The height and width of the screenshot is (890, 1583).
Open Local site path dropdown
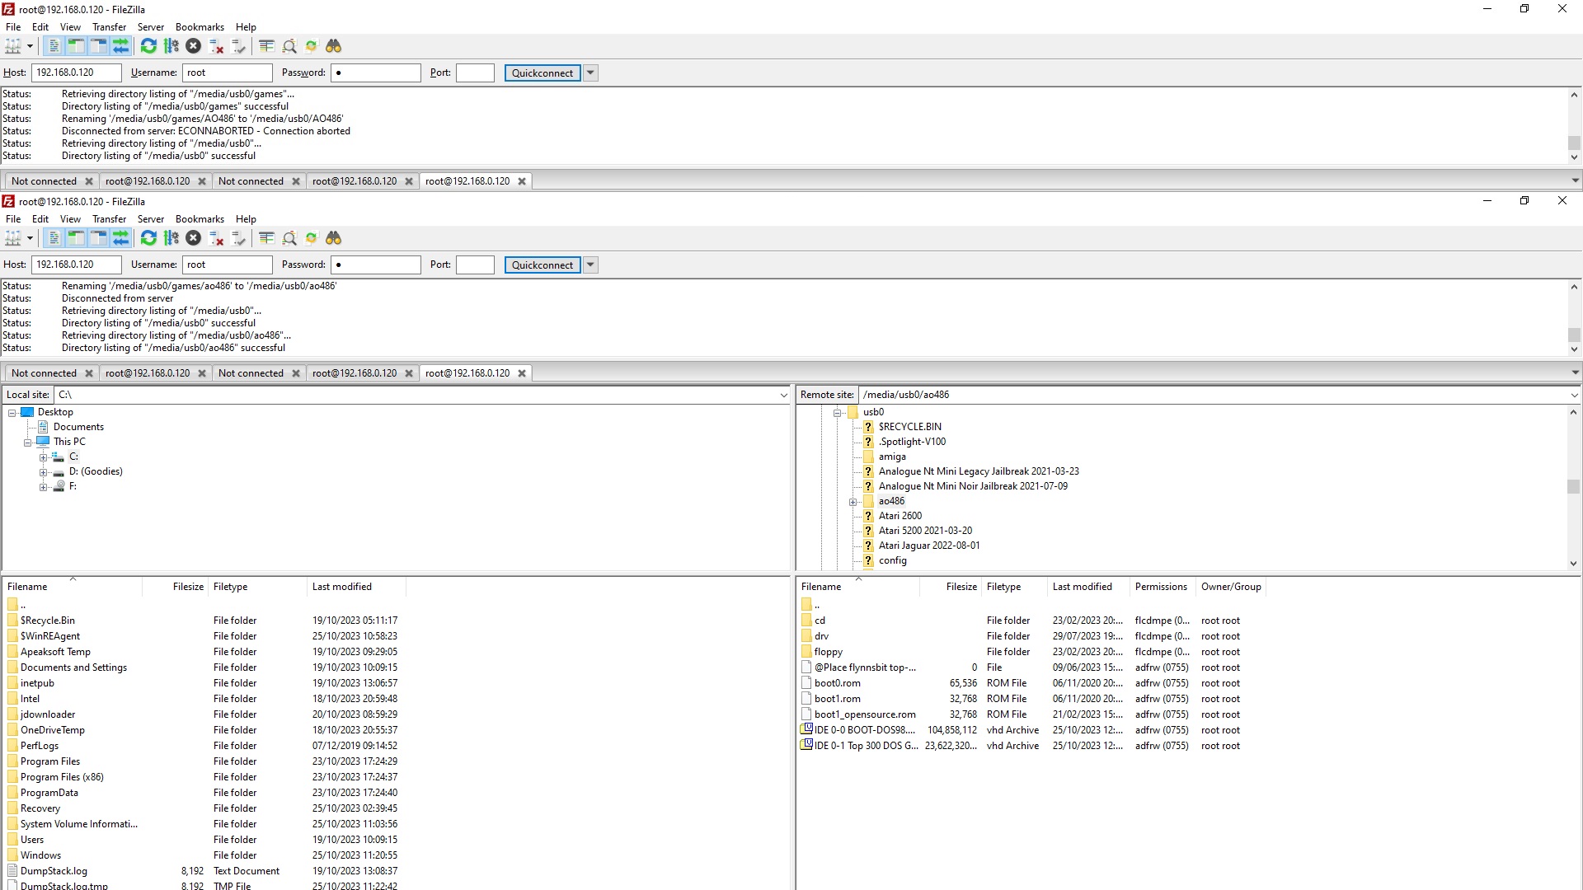(783, 395)
